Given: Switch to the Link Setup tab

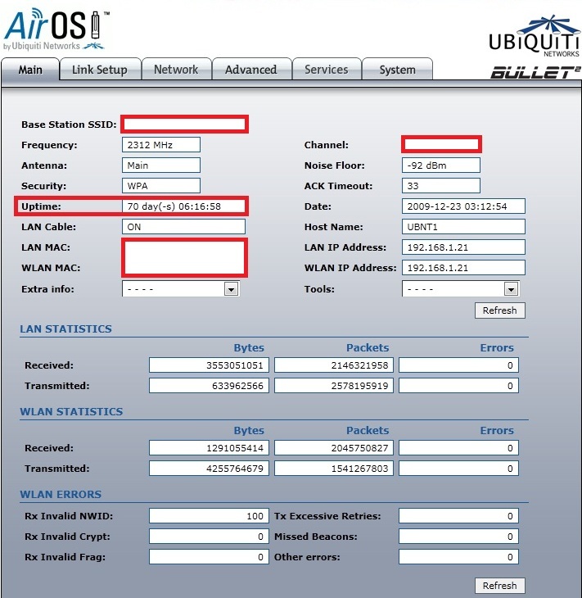Looking at the screenshot, I should (x=100, y=70).
